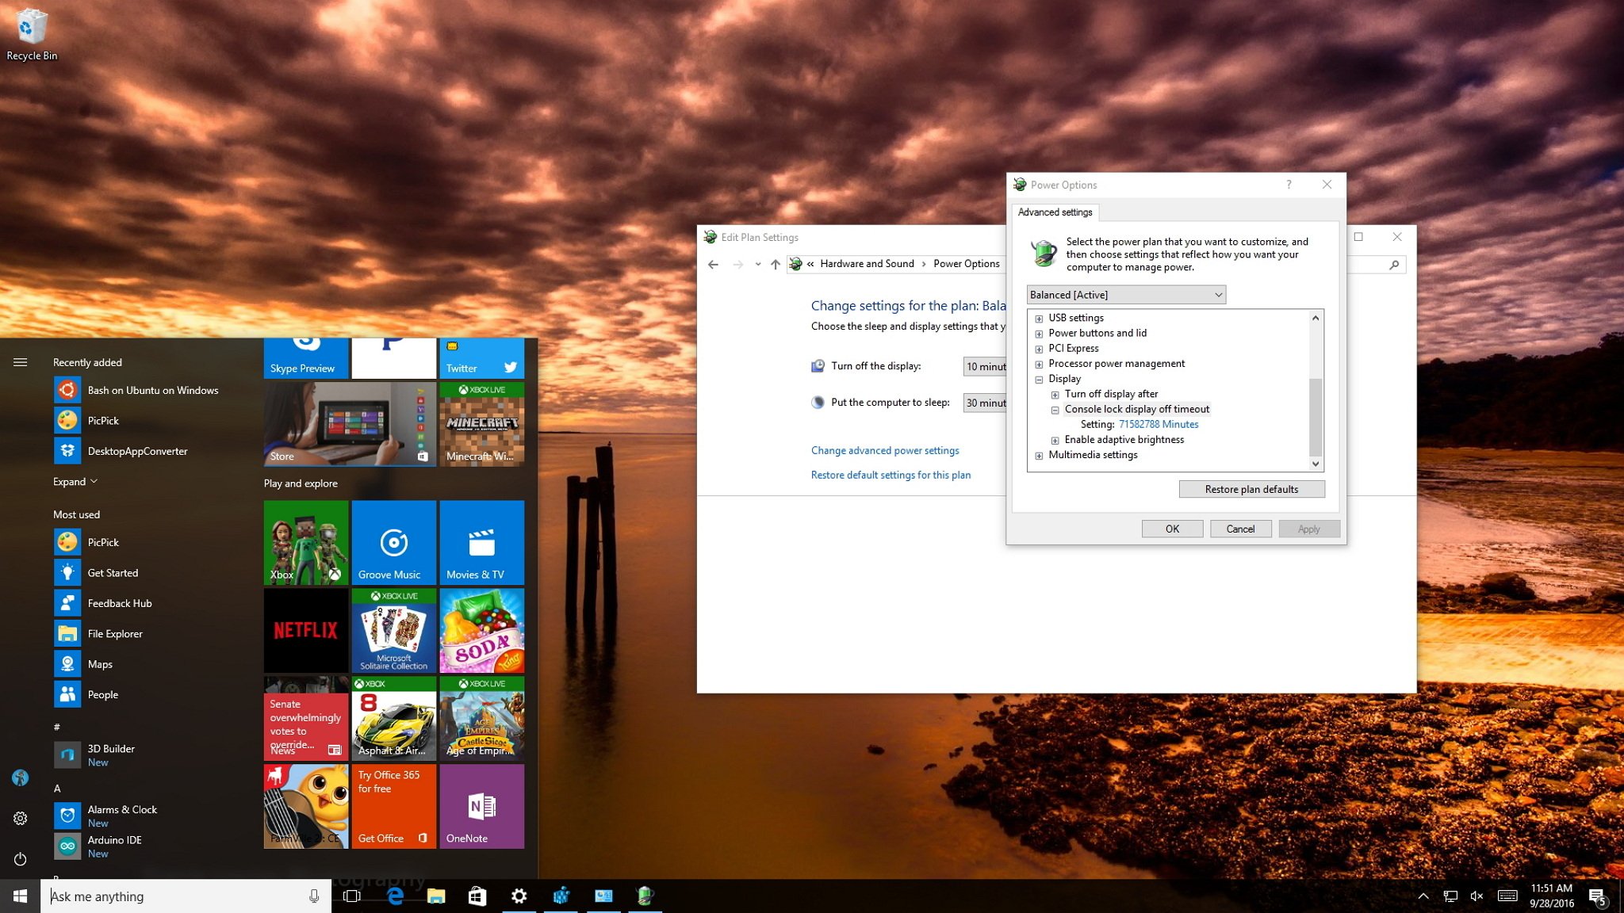Click the Task View button on taskbar
The height and width of the screenshot is (913, 1624).
click(351, 895)
